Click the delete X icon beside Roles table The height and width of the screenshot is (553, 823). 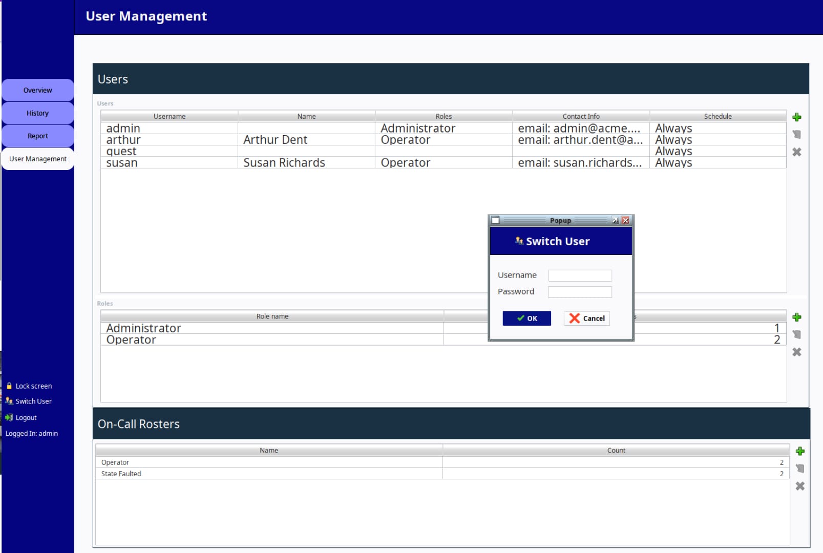pyautogui.click(x=796, y=352)
